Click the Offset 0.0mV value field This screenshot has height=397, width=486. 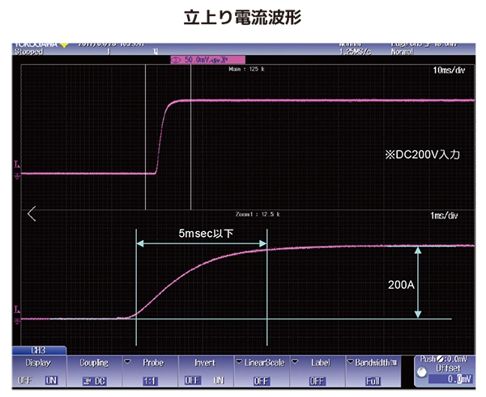(x=461, y=378)
